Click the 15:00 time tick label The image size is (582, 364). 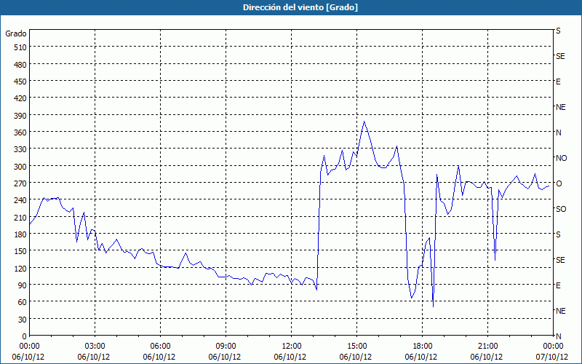point(356,347)
